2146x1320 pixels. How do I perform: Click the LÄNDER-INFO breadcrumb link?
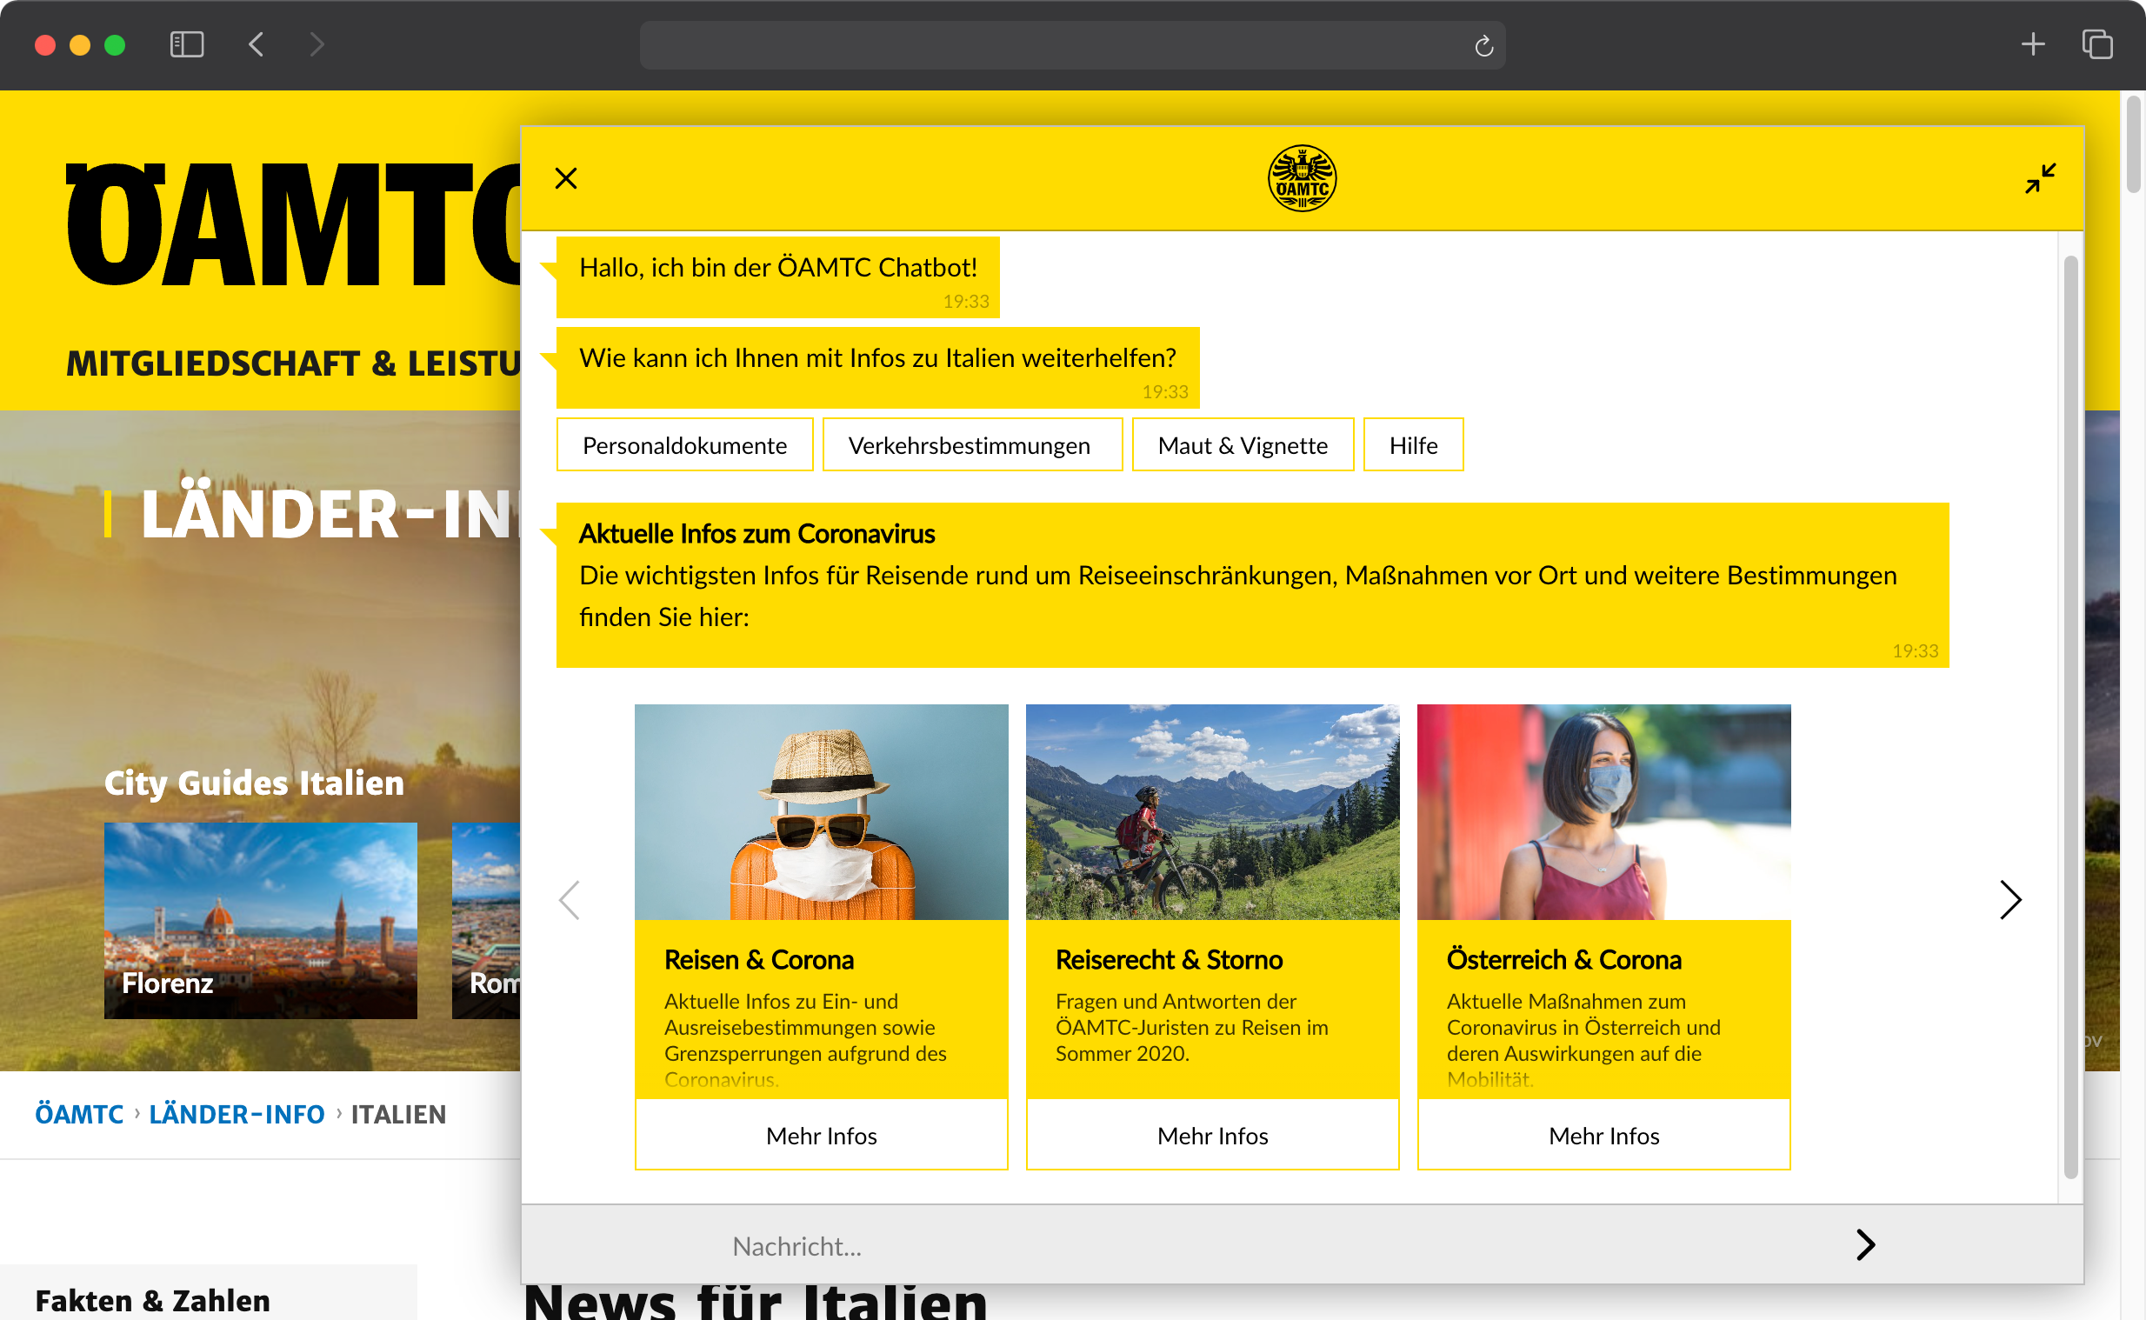tap(237, 1114)
